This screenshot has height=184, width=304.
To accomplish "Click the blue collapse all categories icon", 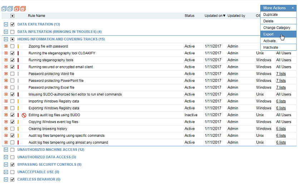I will tap(10, 9).
